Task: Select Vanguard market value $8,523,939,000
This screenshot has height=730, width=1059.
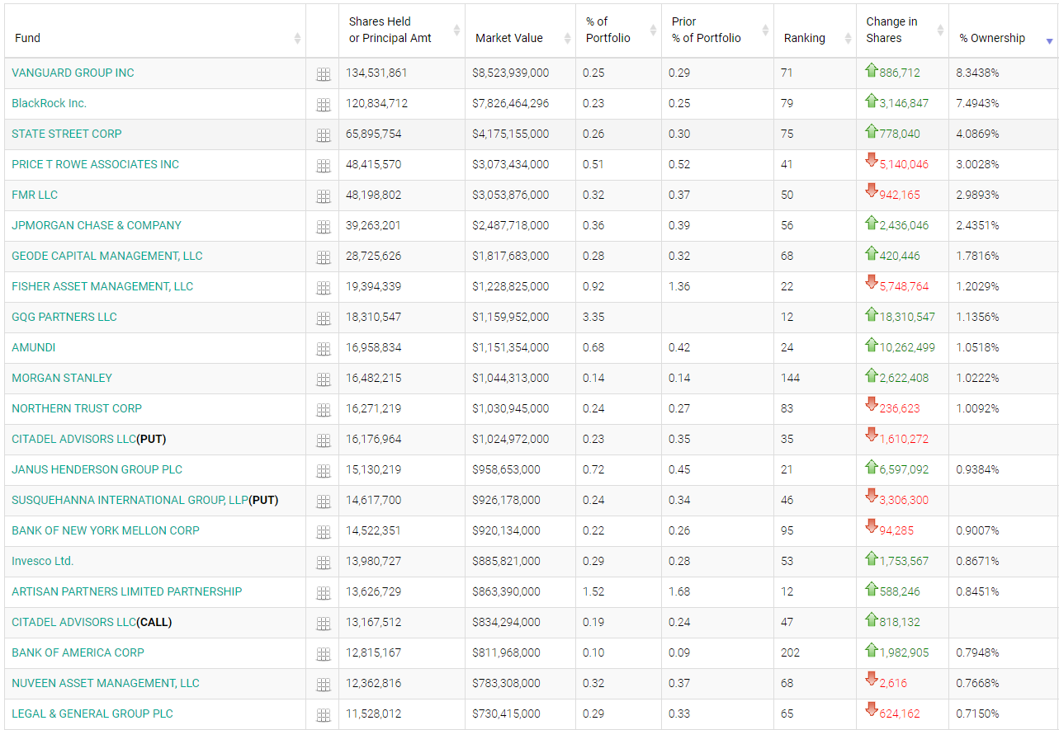Action: pyautogui.click(x=510, y=73)
